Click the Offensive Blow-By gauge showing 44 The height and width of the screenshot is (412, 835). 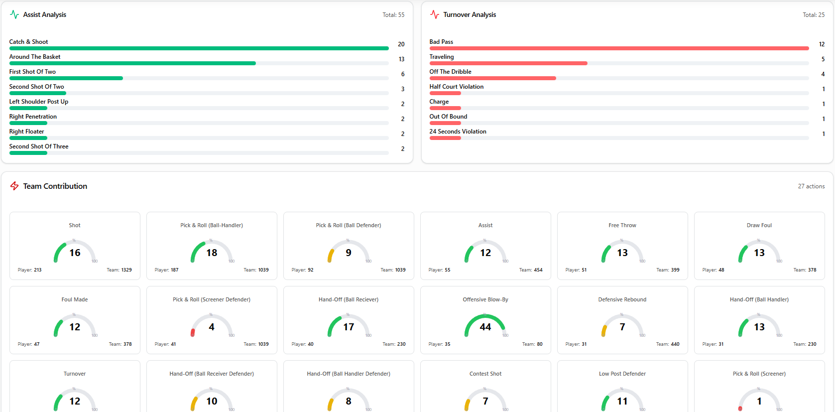[485, 326]
